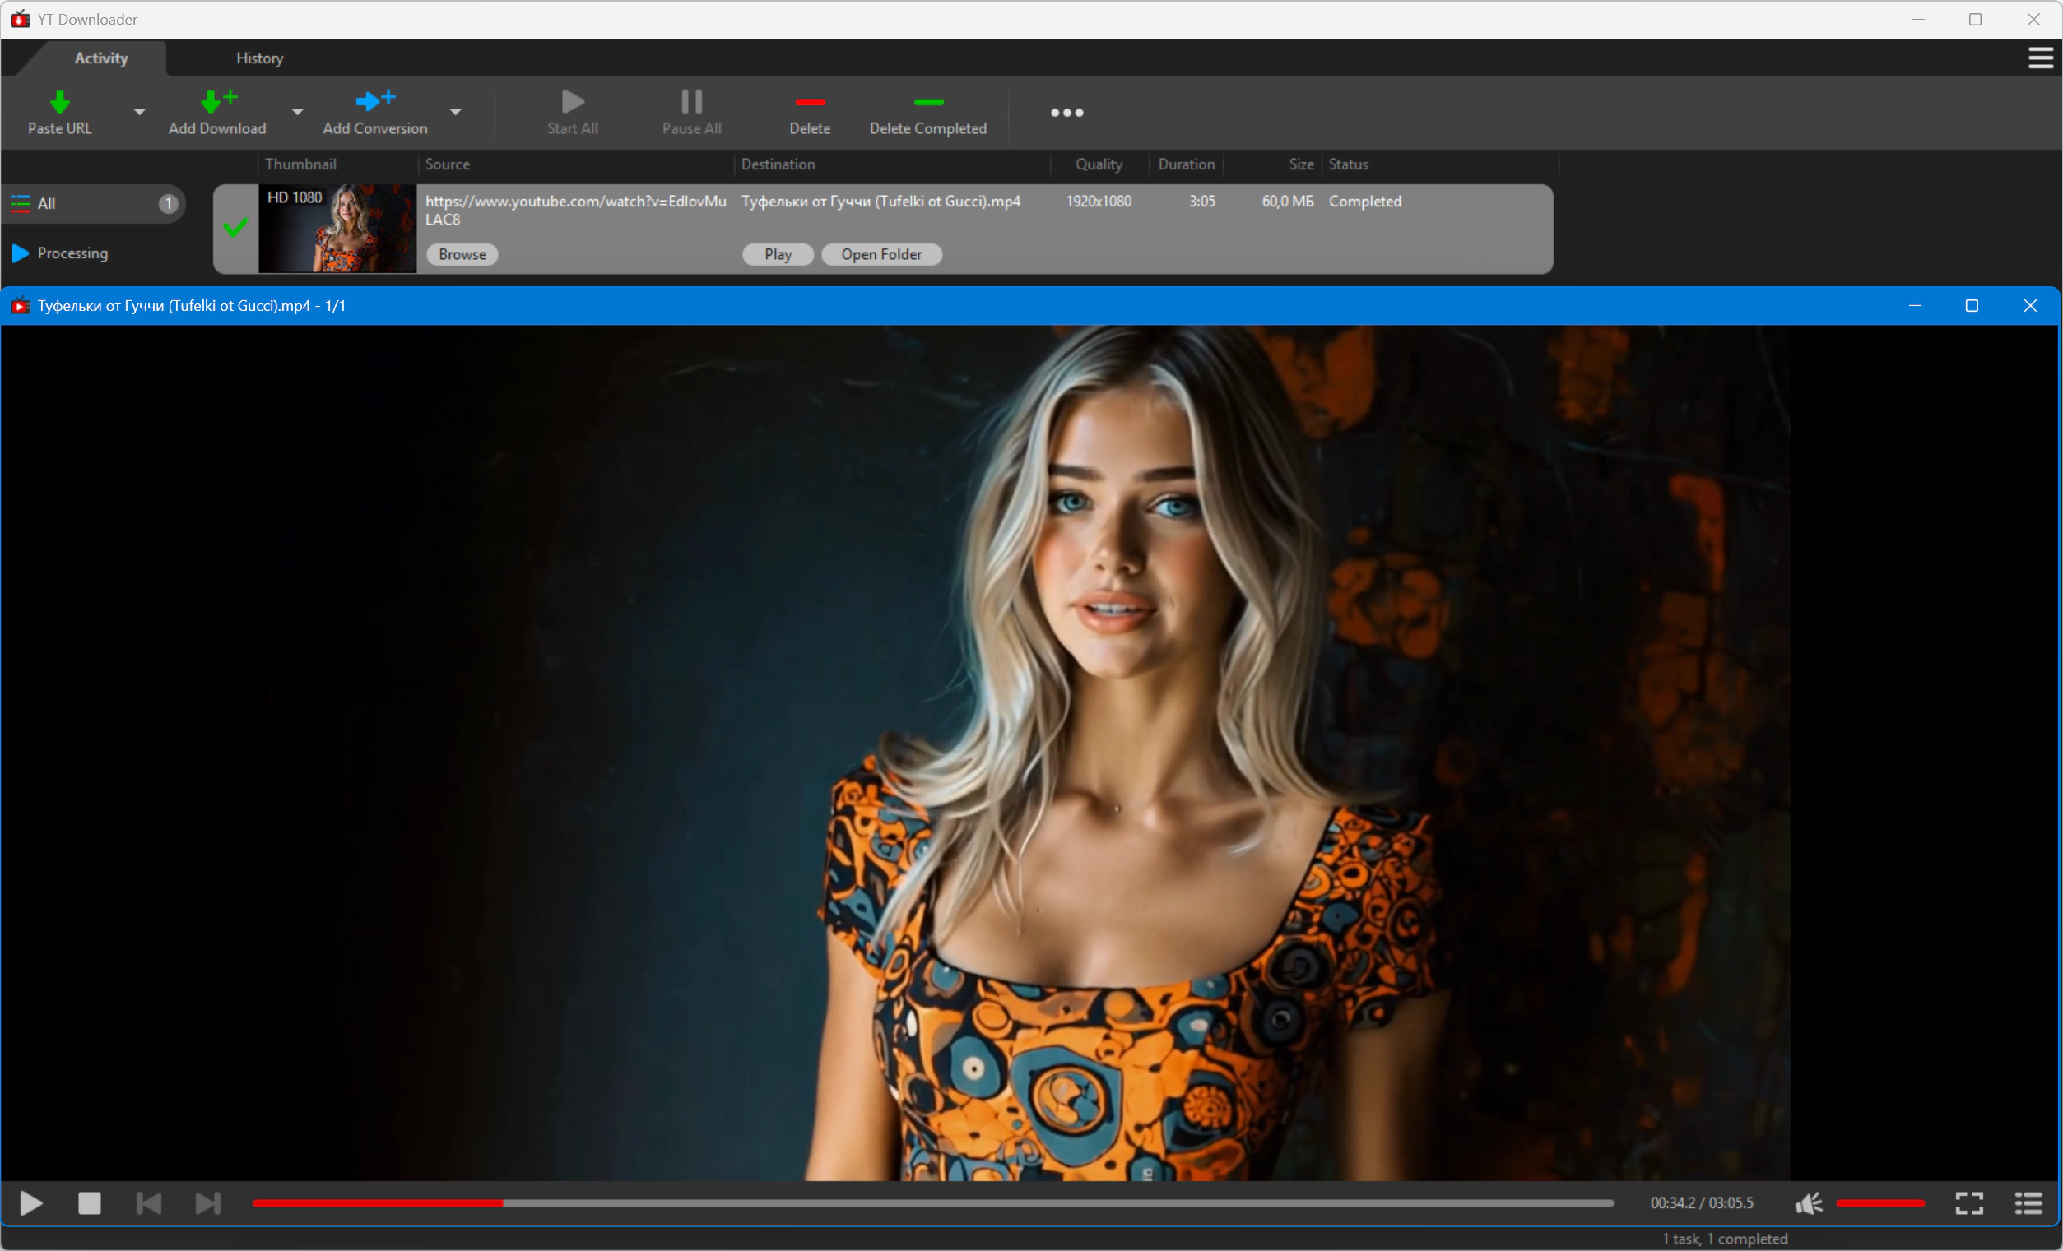Viewport: 2063px width, 1251px height.
Task: Toggle playback with the player play button
Action: pos(31,1202)
